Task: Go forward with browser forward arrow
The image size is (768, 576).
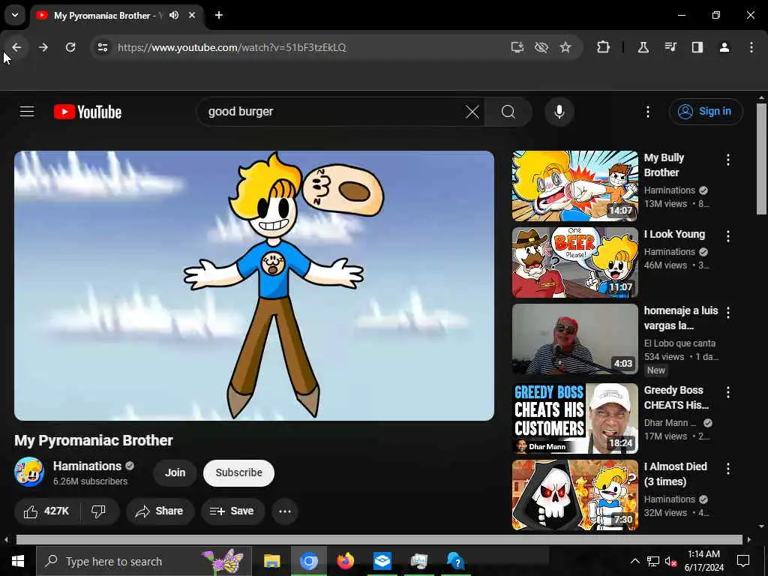Action: tap(43, 47)
